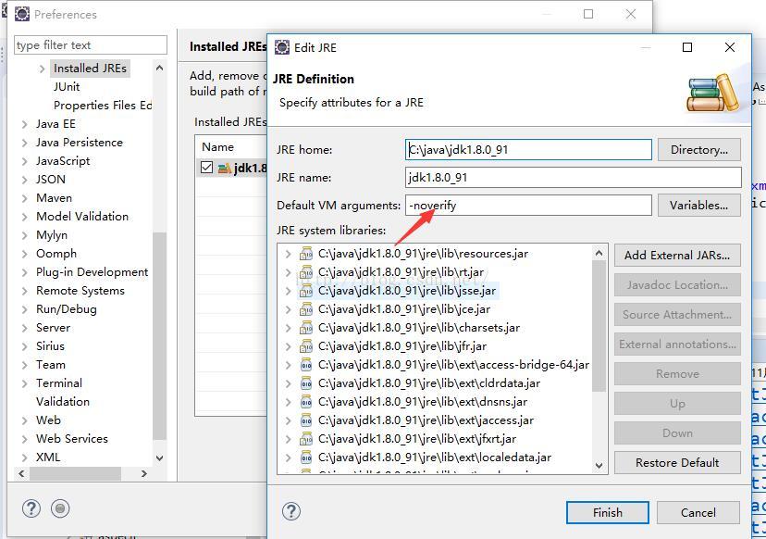Select the jre\lib\jfr.jar path row
The image size is (766, 539).
click(402, 346)
